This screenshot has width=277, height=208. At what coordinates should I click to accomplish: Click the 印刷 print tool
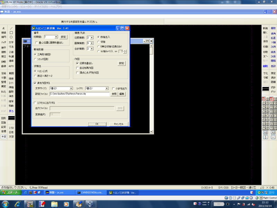265,46
